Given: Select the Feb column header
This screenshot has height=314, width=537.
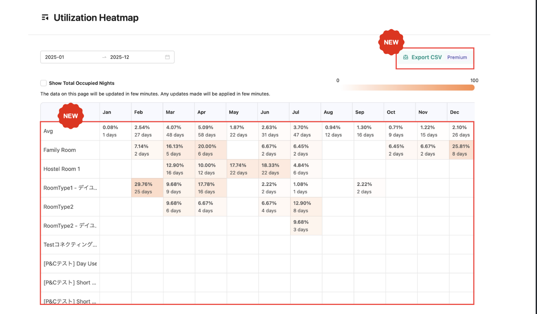Looking at the screenshot, I should tap(147, 112).
